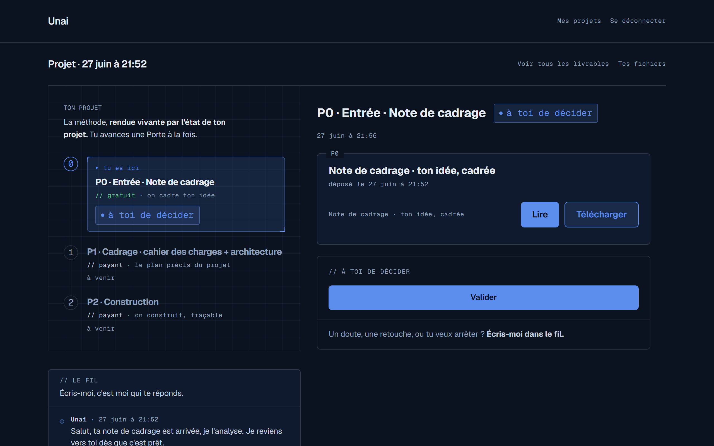Click 'Note de cadrage · ton idée, cadrée' heading
Screen dimensions: 714x446
412,171
